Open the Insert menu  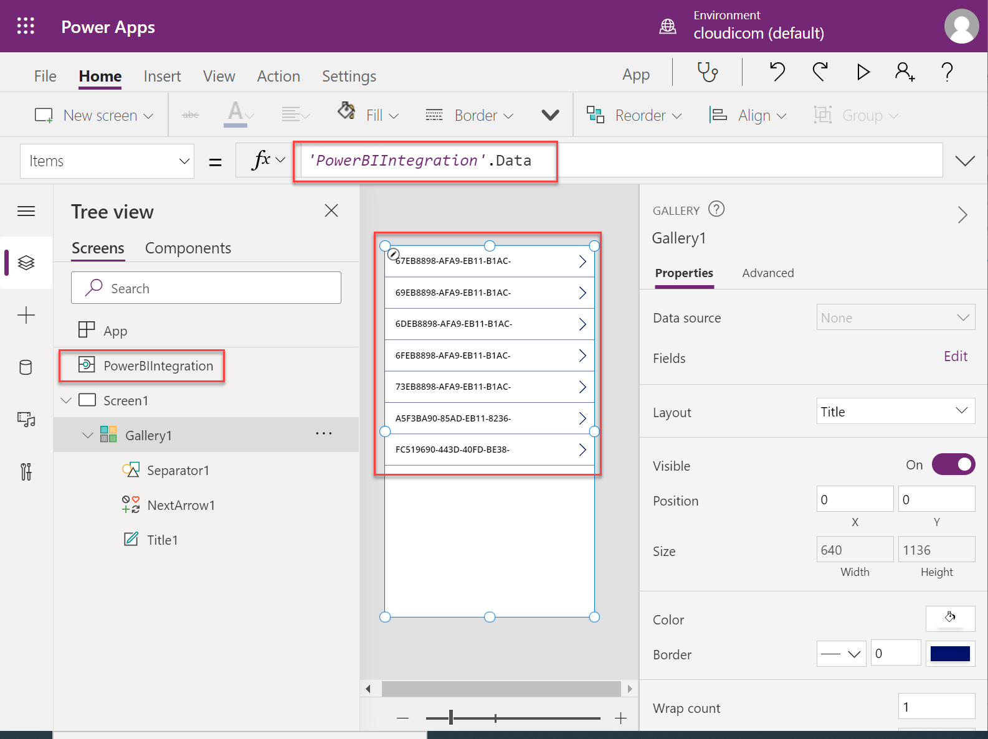click(162, 76)
